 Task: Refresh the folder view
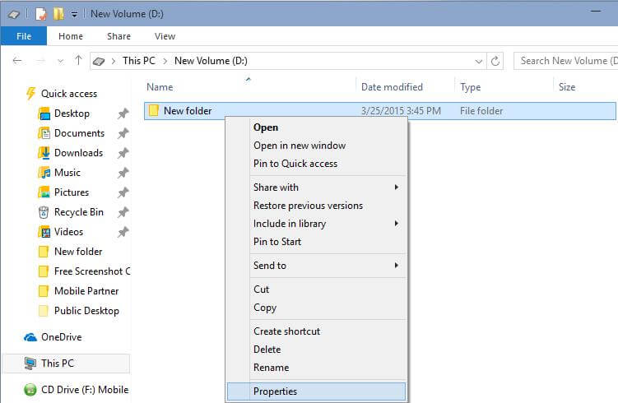click(495, 61)
